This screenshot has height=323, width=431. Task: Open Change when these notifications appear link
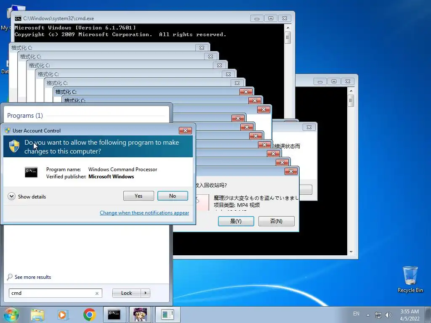click(x=144, y=213)
